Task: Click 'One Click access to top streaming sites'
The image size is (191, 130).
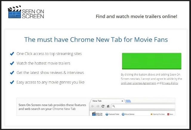Action: (49, 54)
